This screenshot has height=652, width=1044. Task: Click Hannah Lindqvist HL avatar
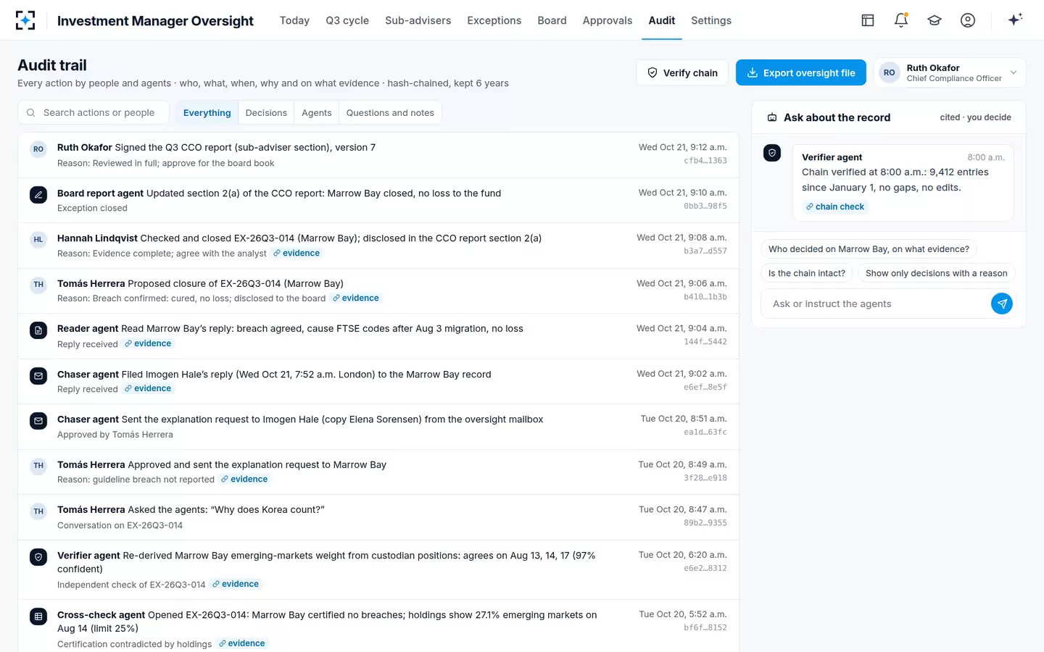pyautogui.click(x=38, y=239)
